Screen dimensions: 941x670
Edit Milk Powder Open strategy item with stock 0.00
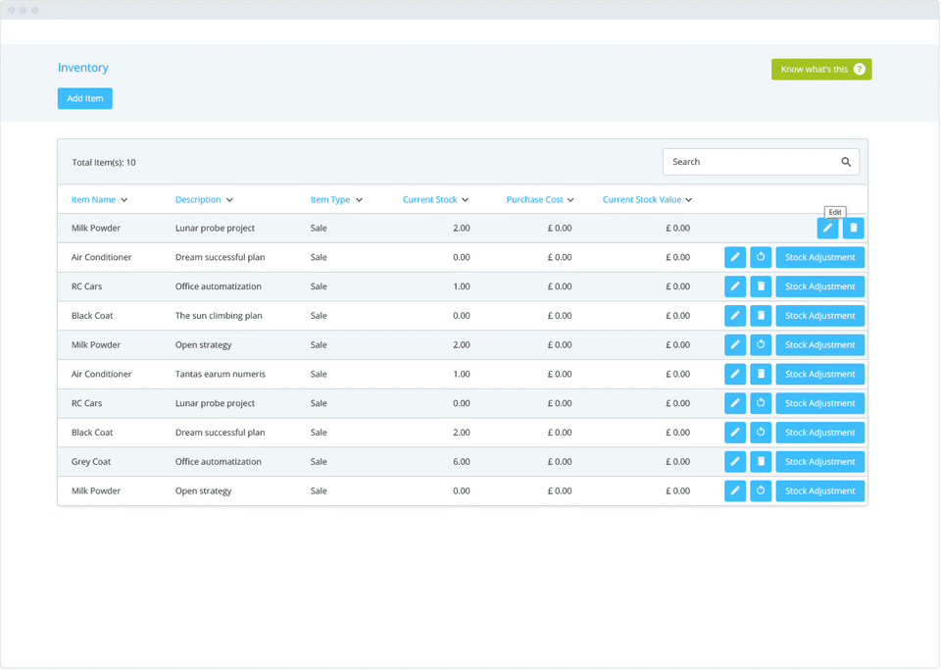point(735,491)
